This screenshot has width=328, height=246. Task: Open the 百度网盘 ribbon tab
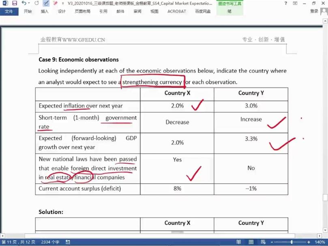(x=203, y=11)
